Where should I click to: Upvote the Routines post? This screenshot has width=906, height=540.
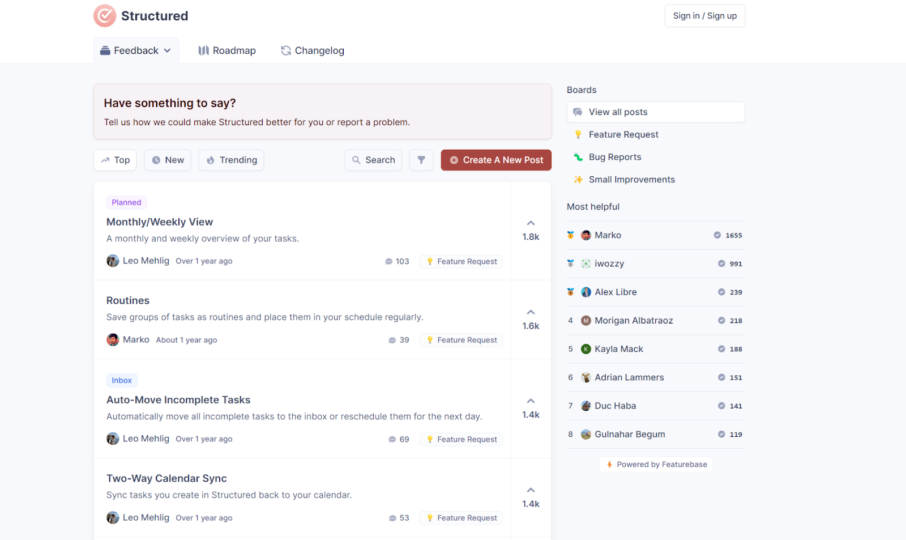(x=531, y=320)
